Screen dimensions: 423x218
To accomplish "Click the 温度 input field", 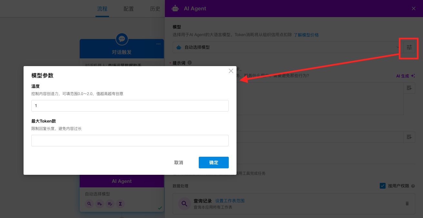I will click(x=130, y=106).
